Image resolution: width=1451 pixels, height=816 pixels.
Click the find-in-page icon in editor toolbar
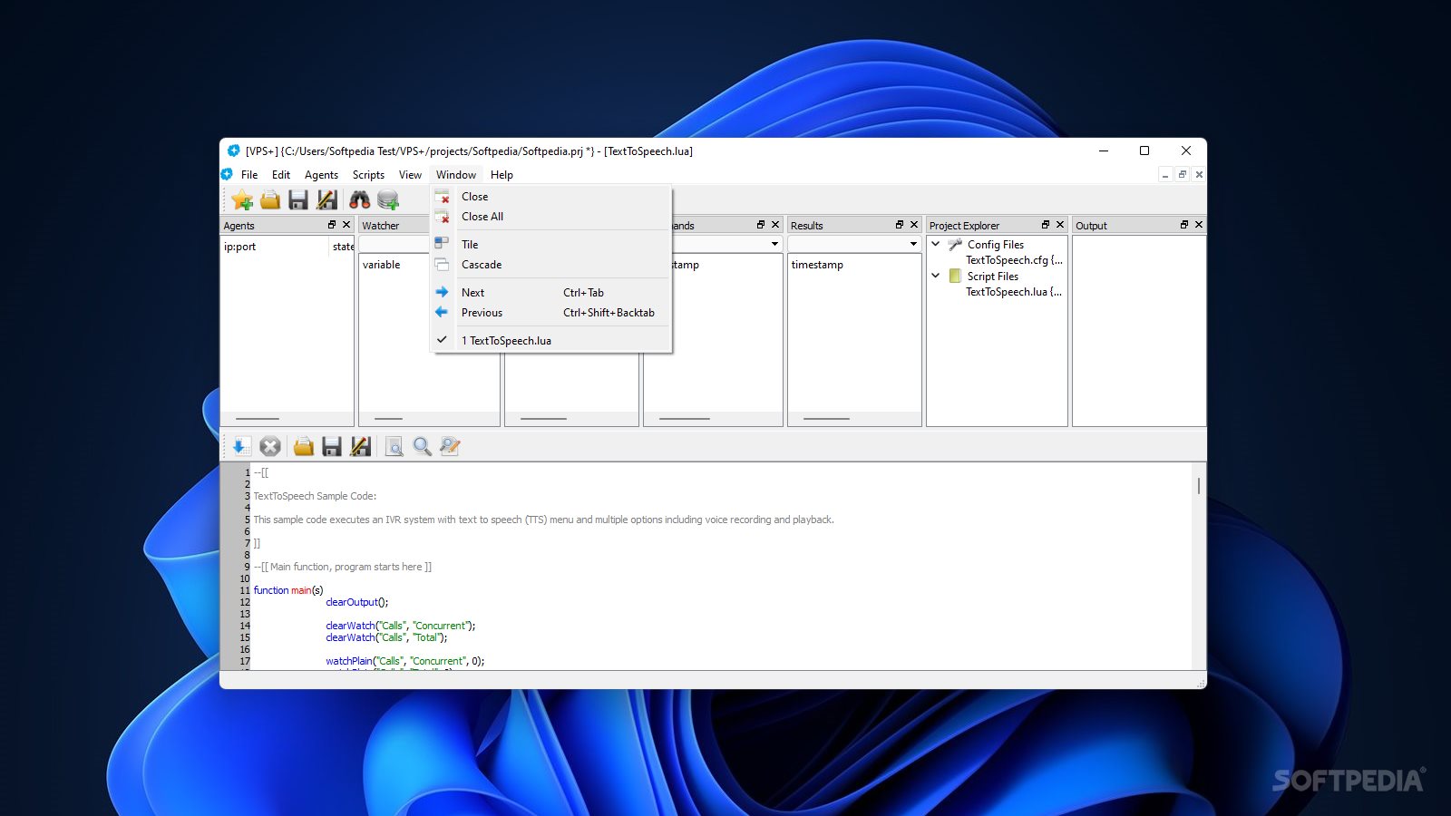(x=394, y=446)
